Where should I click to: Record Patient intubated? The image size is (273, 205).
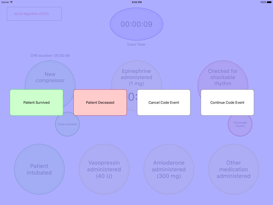[x=39, y=169]
